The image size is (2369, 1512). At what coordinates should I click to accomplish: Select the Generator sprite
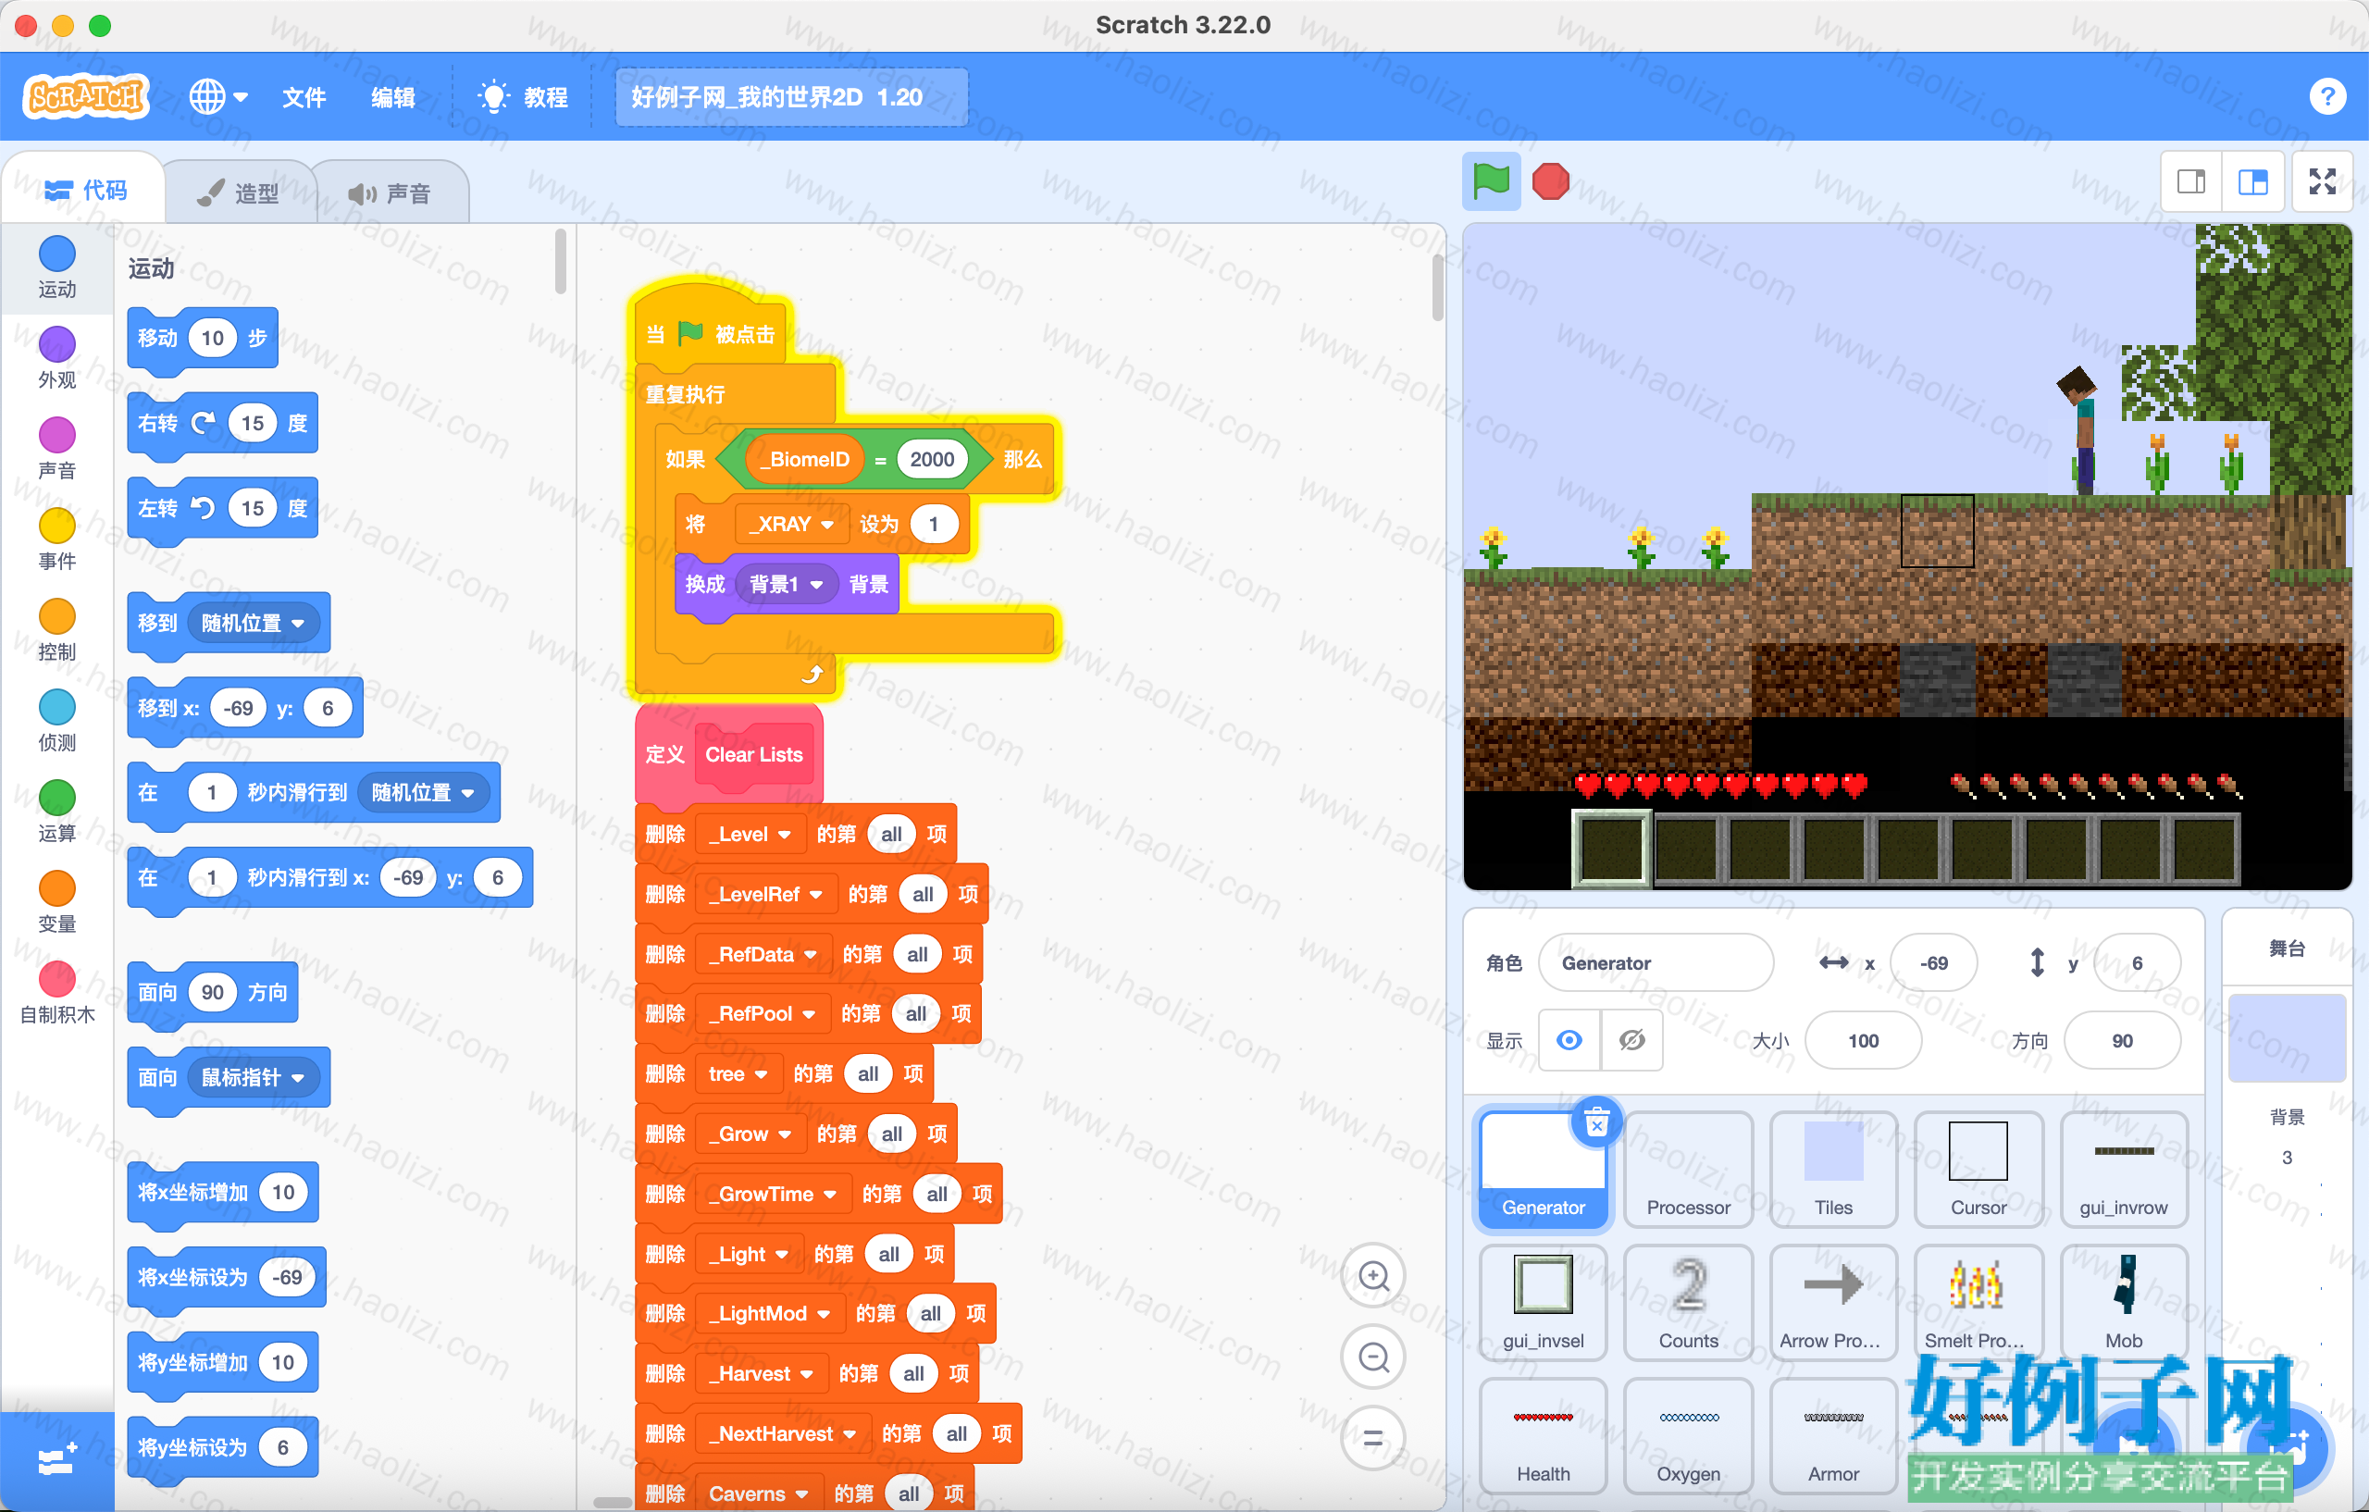[1543, 1169]
